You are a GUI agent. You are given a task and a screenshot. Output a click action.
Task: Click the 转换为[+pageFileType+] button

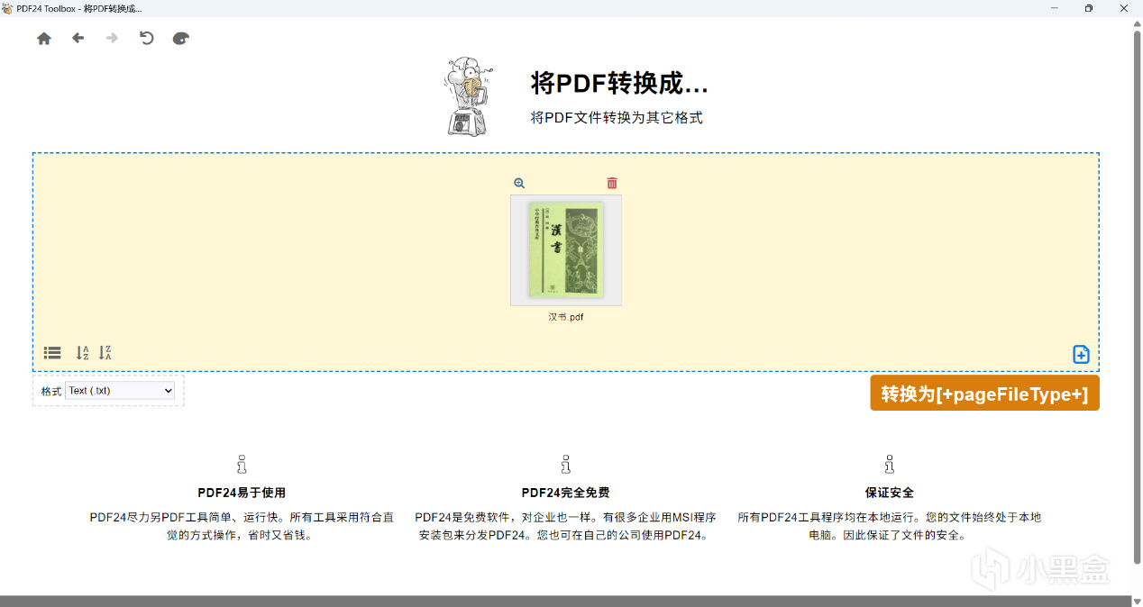(x=984, y=394)
